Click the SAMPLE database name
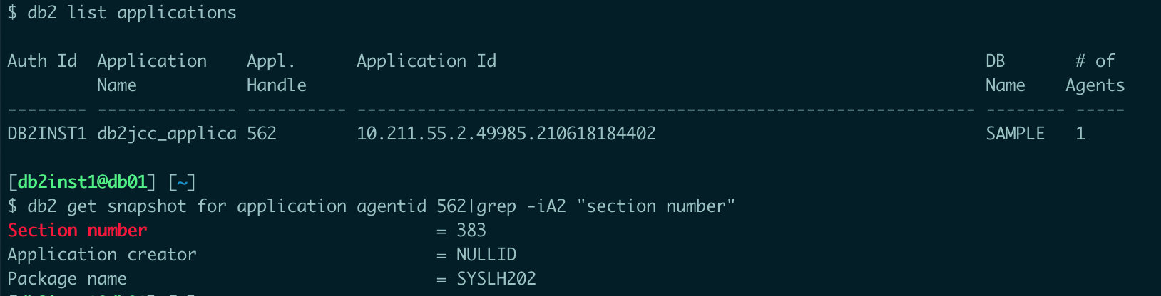1161x296 pixels. click(x=1015, y=134)
